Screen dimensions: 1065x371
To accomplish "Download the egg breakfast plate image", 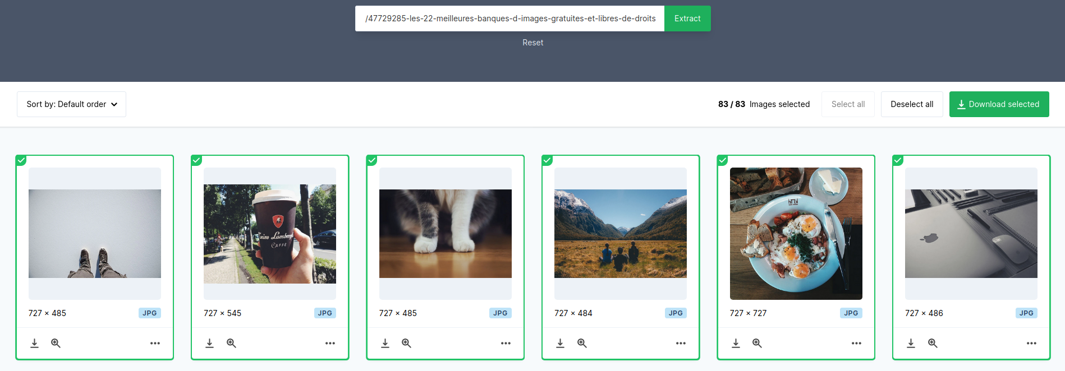I will (736, 343).
